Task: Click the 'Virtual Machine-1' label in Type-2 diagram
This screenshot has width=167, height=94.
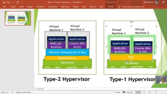Action: click(x=56, y=28)
